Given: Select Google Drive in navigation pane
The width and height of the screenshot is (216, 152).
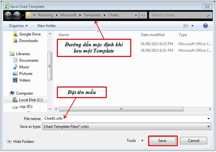Looking at the screenshot, I should click(x=30, y=34).
